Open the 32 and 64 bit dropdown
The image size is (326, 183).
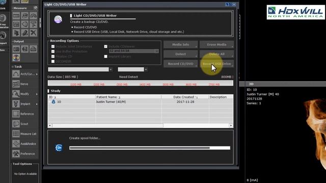pyautogui.click(x=134, y=51)
